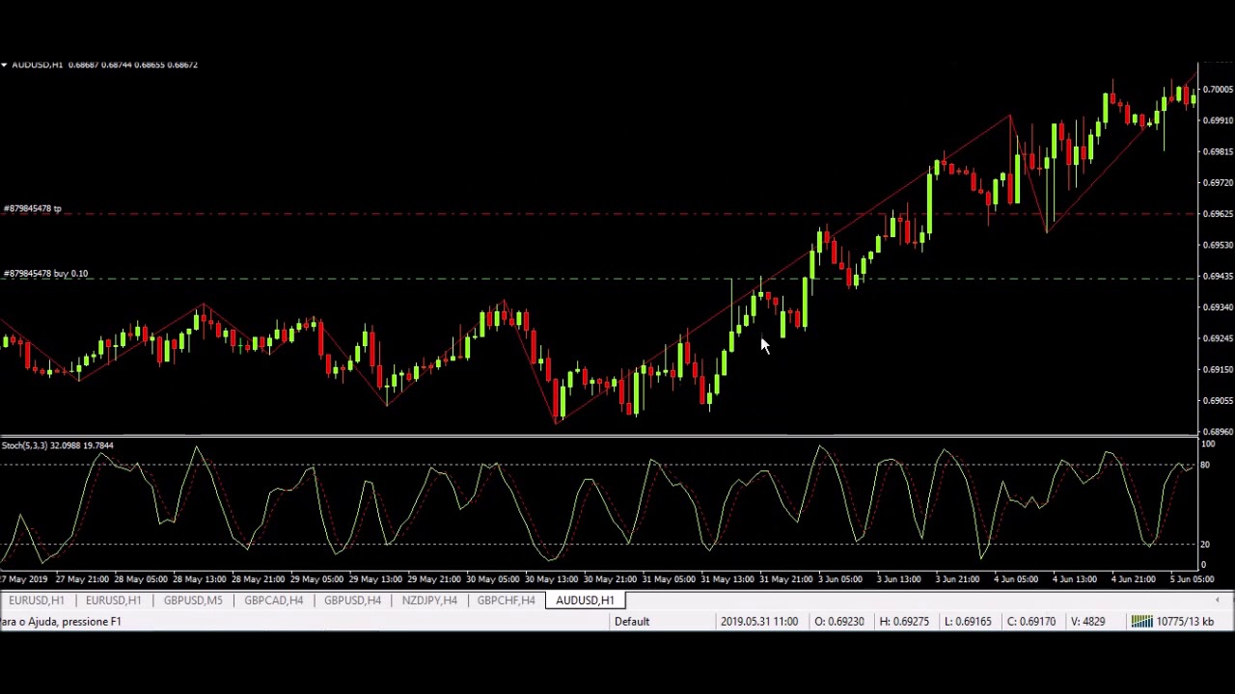Click the AUDUSD,H1 chart title text

click(37, 65)
